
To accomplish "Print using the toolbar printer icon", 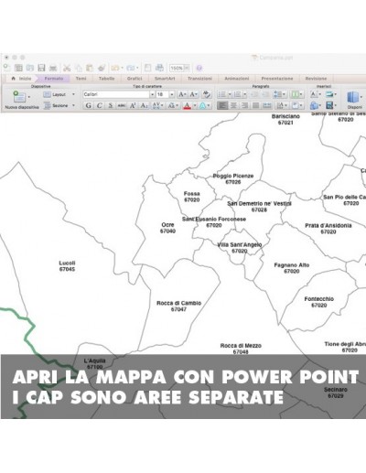I will tap(53, 68).
